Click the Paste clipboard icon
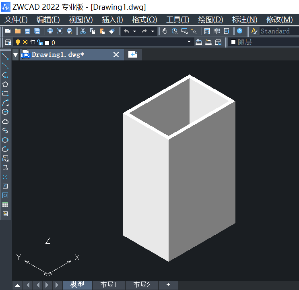 point(102,31)
